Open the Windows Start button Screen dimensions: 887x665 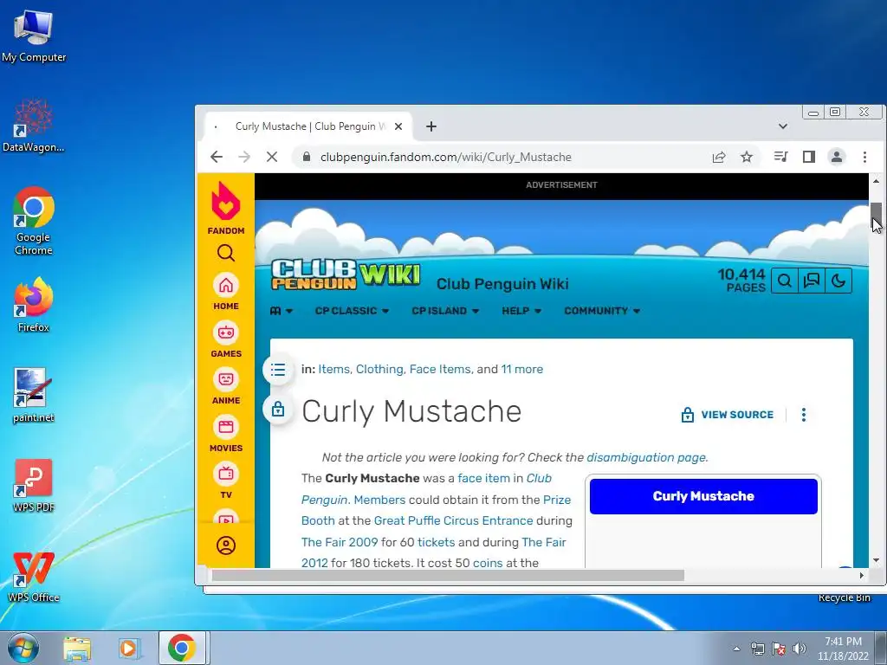[23, 648]
